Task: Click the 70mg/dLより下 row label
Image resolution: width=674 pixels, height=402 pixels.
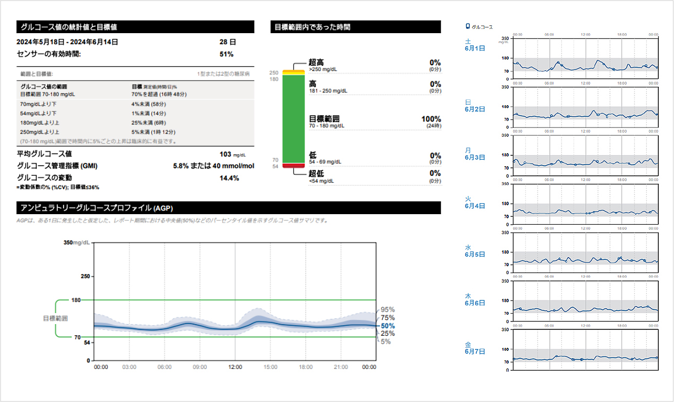Action: 38,104
